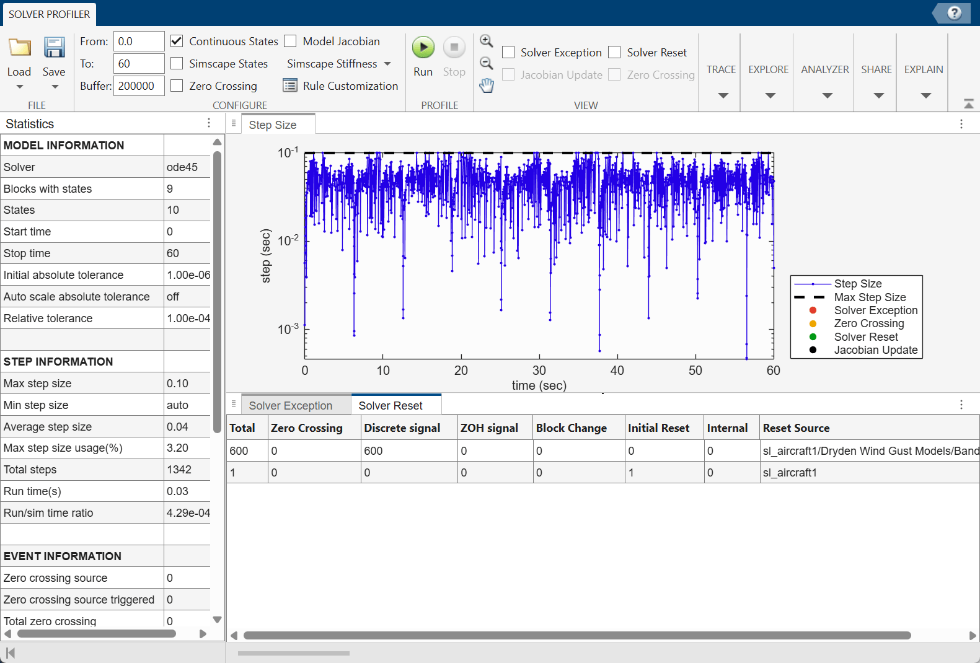Enable the Model Jacobian checkbox
This screenshot has width=980, height=663.
pyautogui.click(x=290, y=41)
